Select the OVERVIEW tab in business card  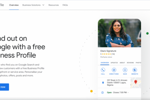pyautogui.click(x=105, y=63)
